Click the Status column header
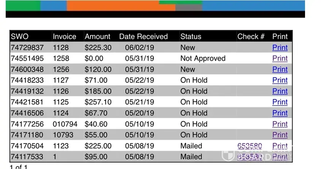This screenshot has width=321, height=169. [191, 37]
